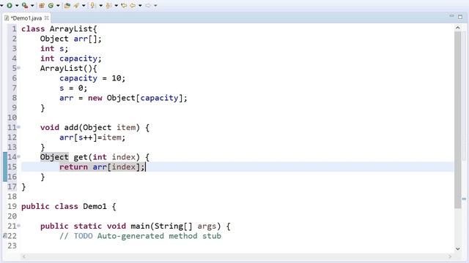Click 'arr[s++]=item;' on line 12
This screenshot has width=469, height=263.
tap(92, 137)
